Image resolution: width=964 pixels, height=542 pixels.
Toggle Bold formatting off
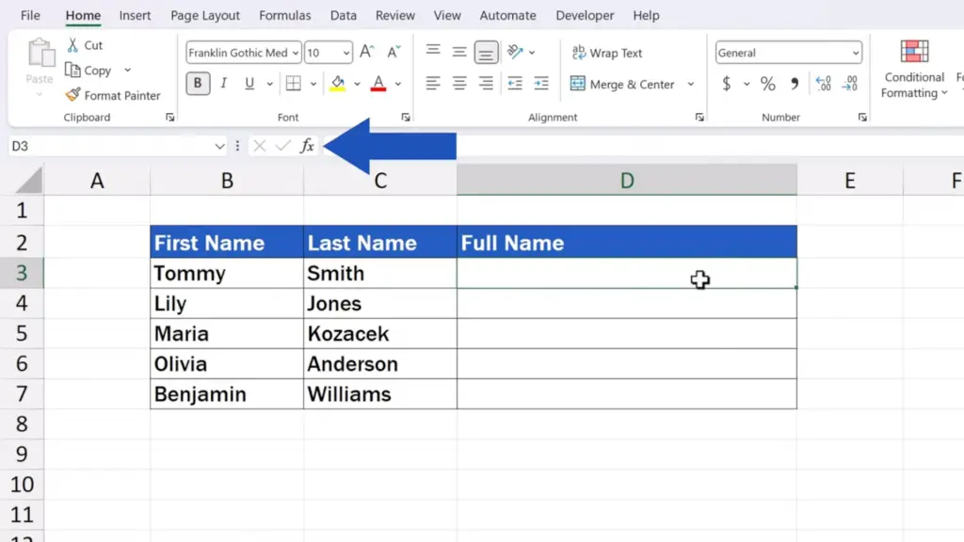pos(198,83)
